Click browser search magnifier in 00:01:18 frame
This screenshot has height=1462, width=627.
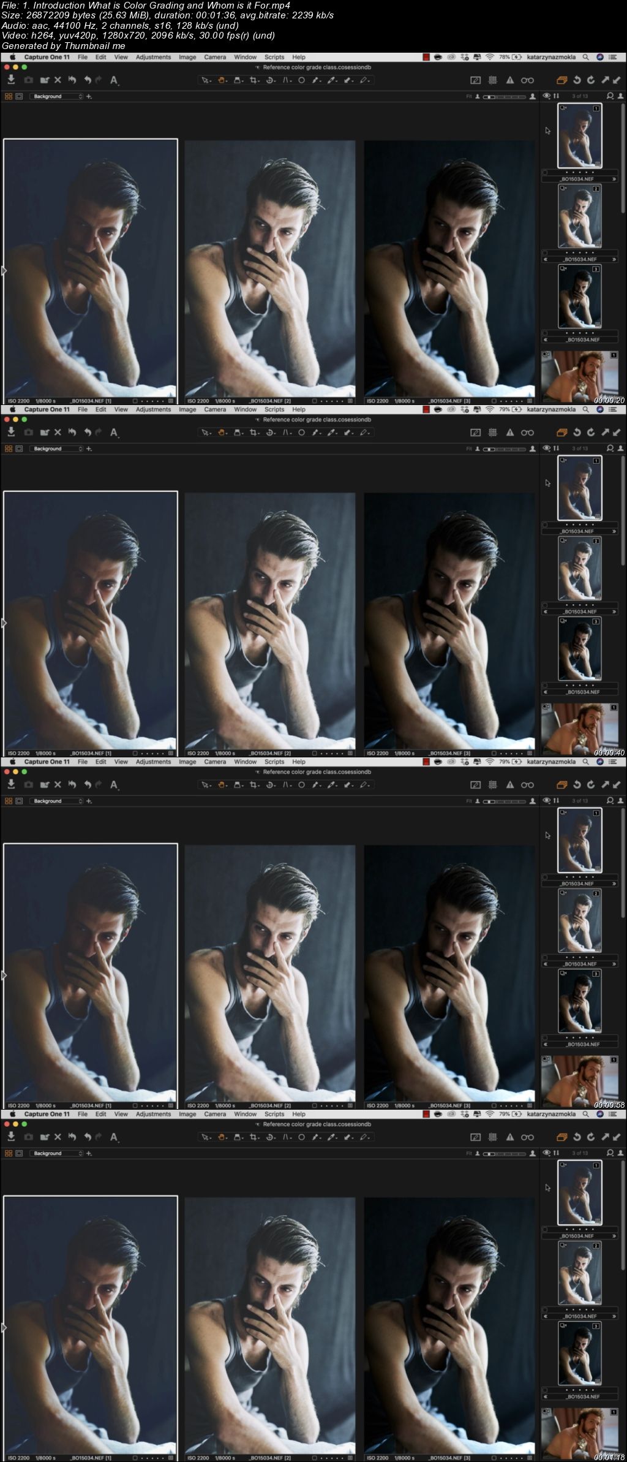[x=610, y=1153]
